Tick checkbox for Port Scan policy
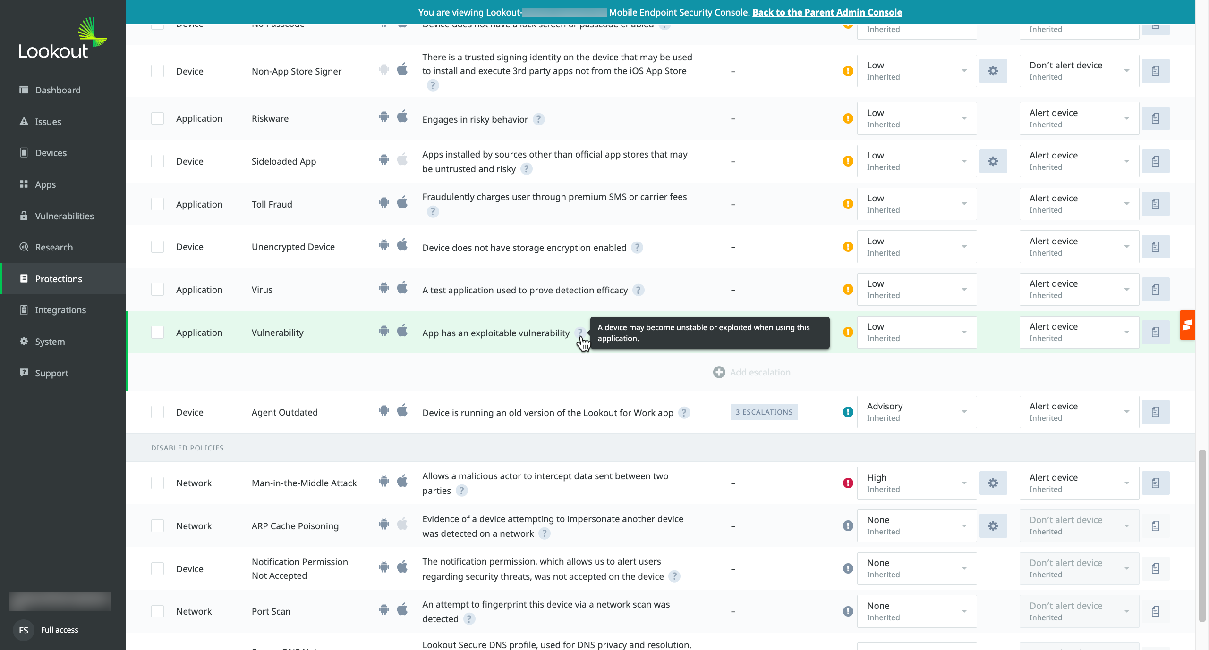Image resolution: width=1209 pixels, height=650 pixels. point(157,611)
